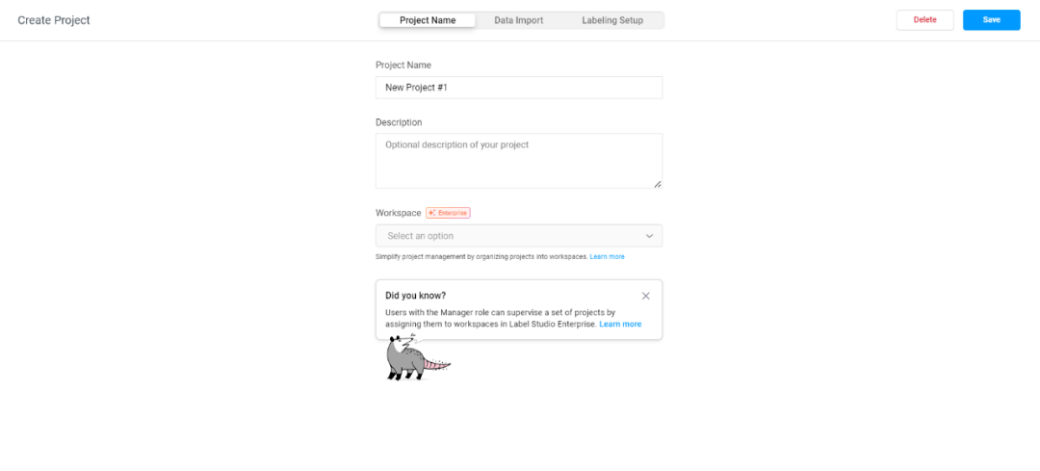Close the 'Did you know?' tip
The height and width of the screenshot is (471, 1040).
(x=646, y=296)
